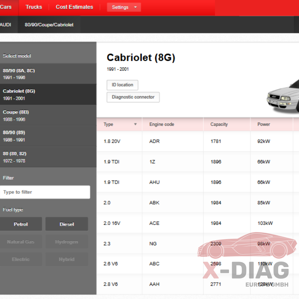Viewport: 299px width, 299px height.
Task: Open the Trucks tab
Action: coord(34,7)
